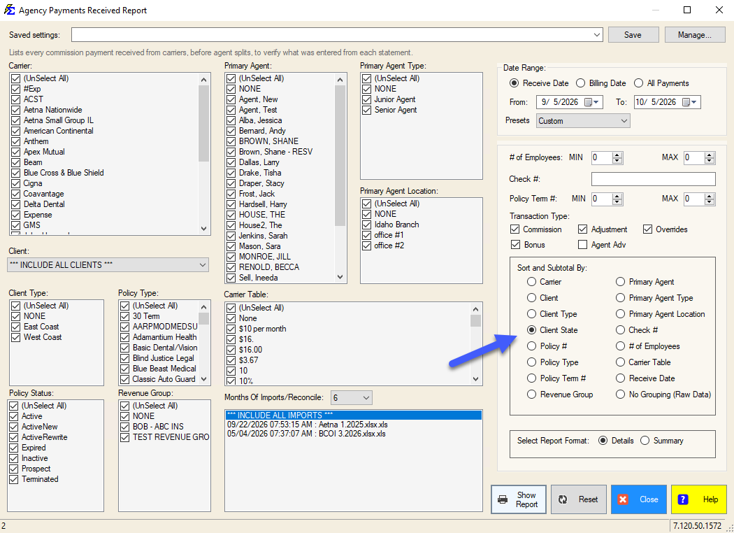Toggle the Adjustment checkbox
This screenshot has height=533, width=734.
click(603, 229)
